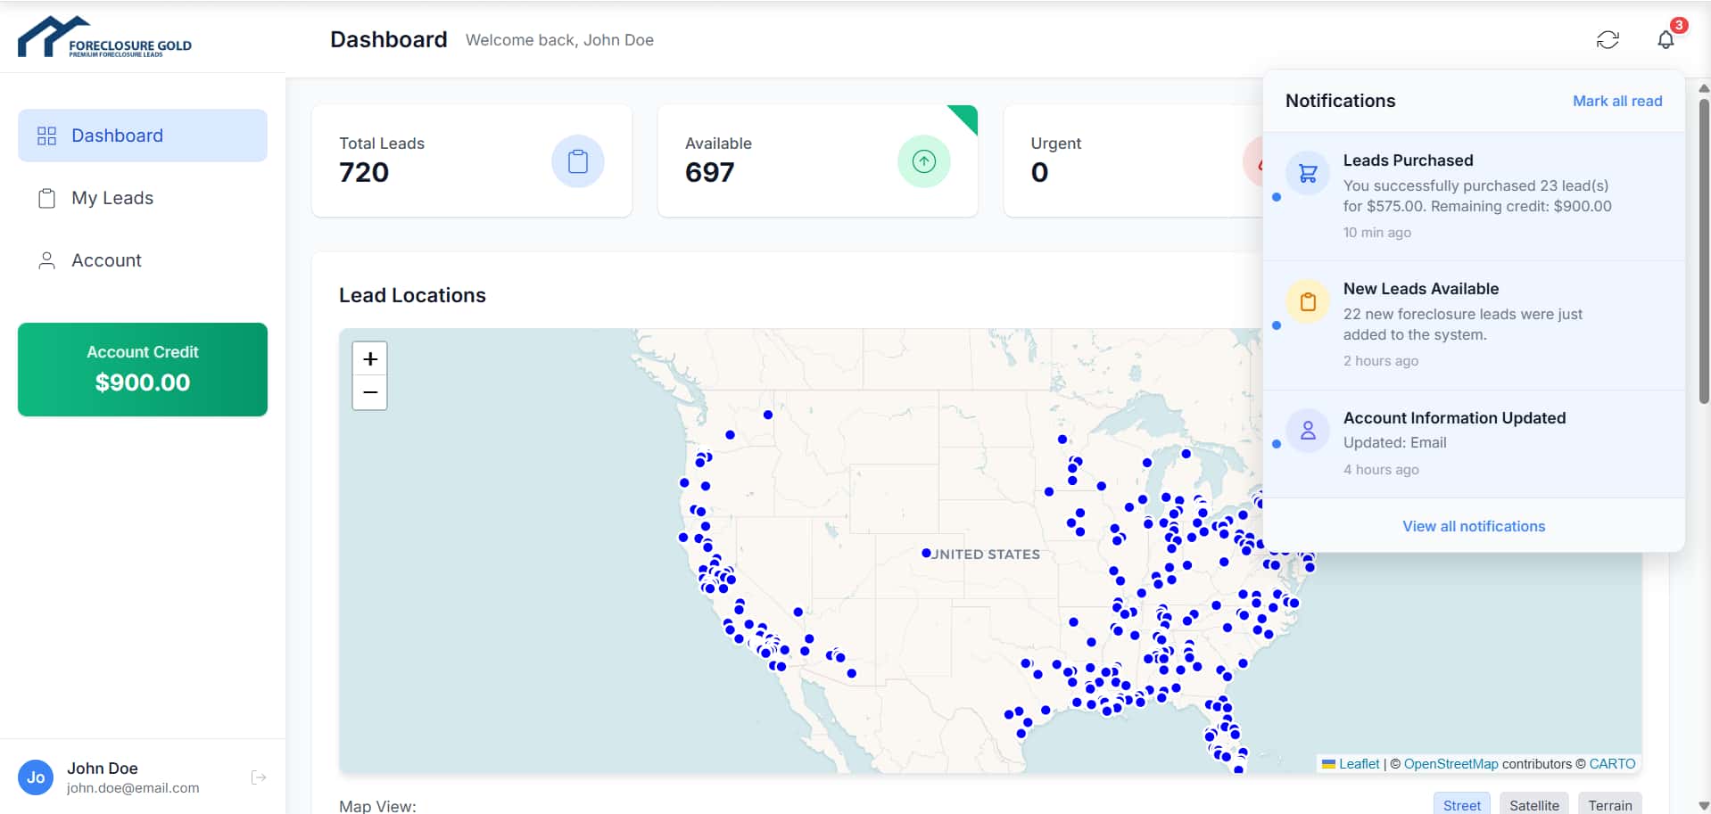Screen dimensions: 1711x814
Task: Click the Foreclosure Gold logo
Action: 104,37
